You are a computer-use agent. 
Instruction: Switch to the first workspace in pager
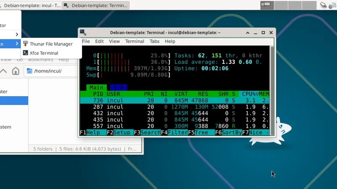(x=267, y=5)
